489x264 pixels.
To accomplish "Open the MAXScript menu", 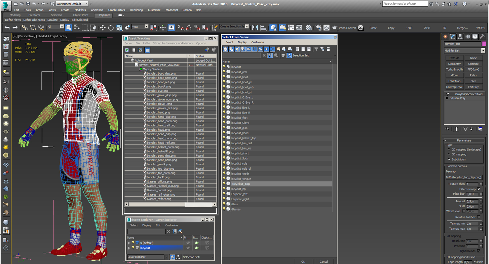I will tap(172, 10).
